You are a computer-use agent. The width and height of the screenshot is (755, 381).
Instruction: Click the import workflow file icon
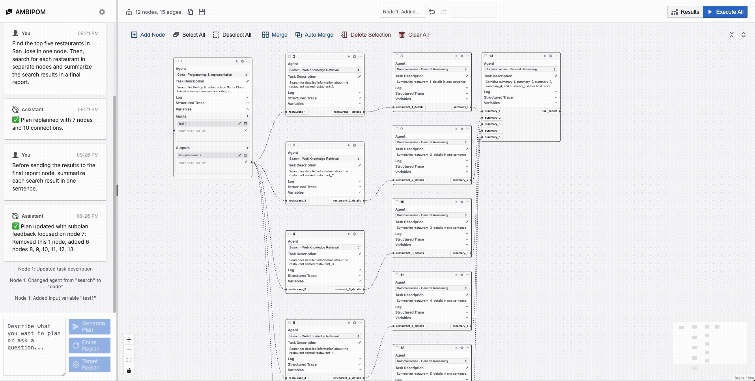click(x=190, y=12)
